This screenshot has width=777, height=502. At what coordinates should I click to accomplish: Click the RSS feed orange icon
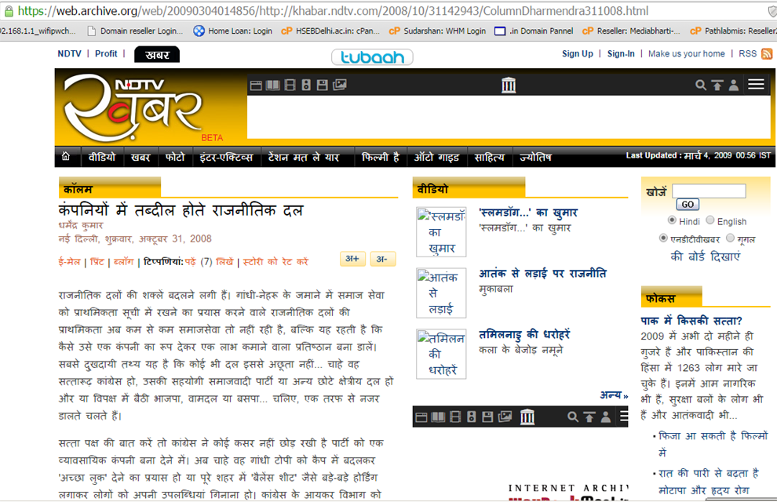[x=767, y=54]
